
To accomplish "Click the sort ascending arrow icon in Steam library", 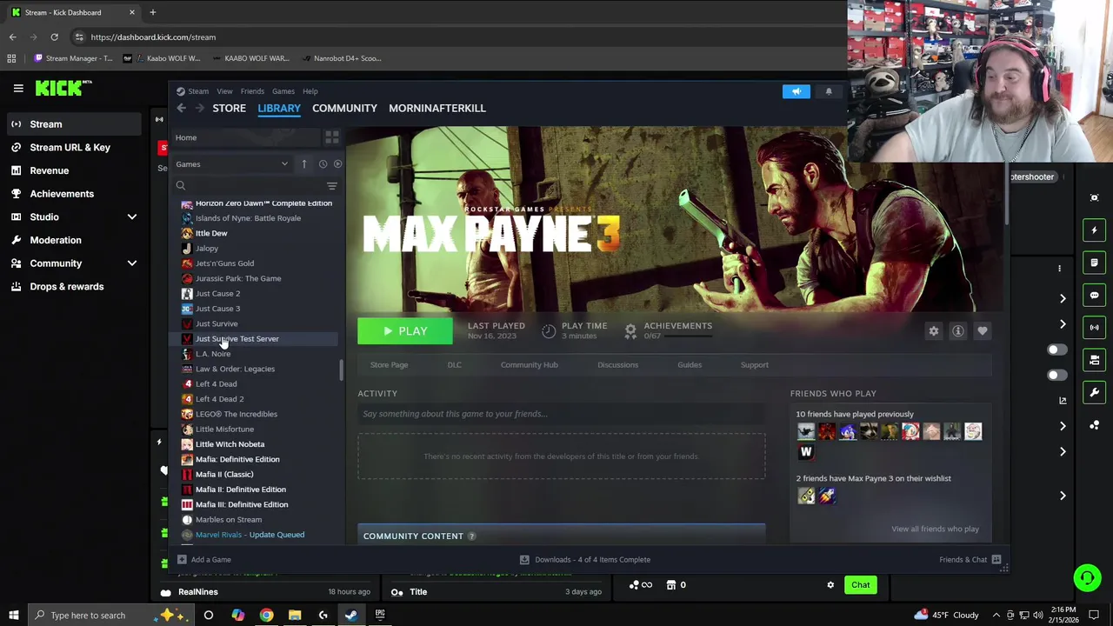I will tap(303, 163).
